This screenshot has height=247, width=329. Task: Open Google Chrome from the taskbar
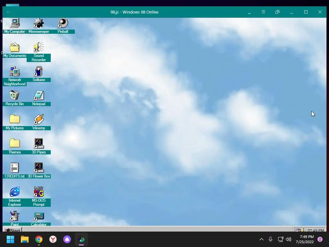click(x=39, y=239)
